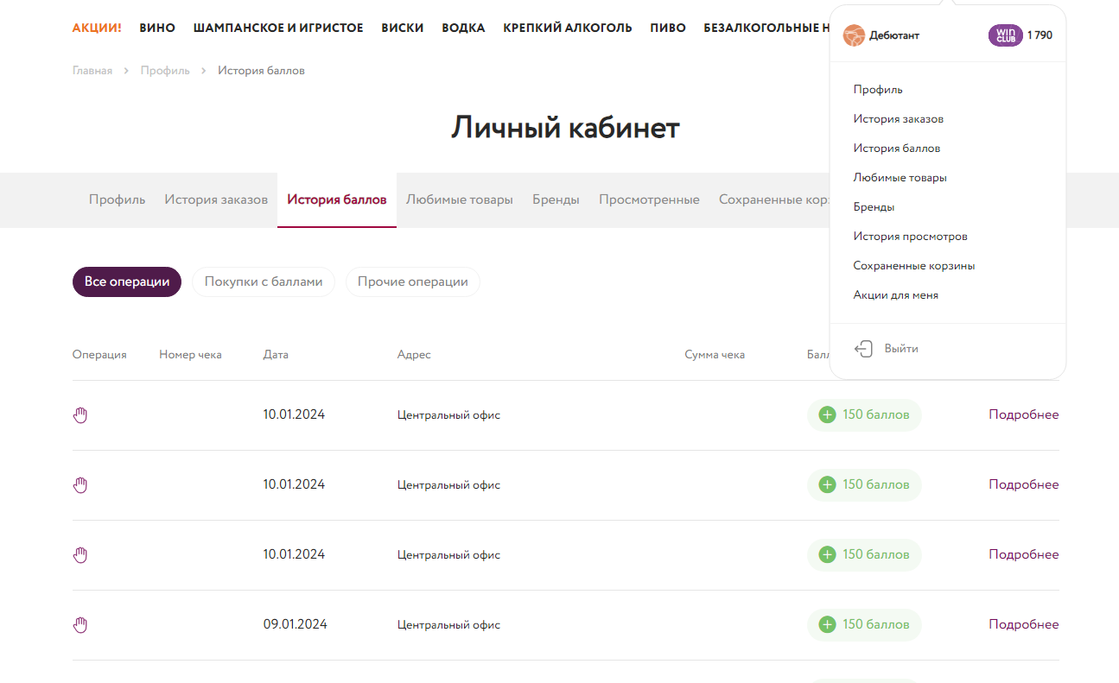The width and height of the screenshot is (1119, 683).
Task: Click the 09.01.2024 date cell
Action: 295,625
